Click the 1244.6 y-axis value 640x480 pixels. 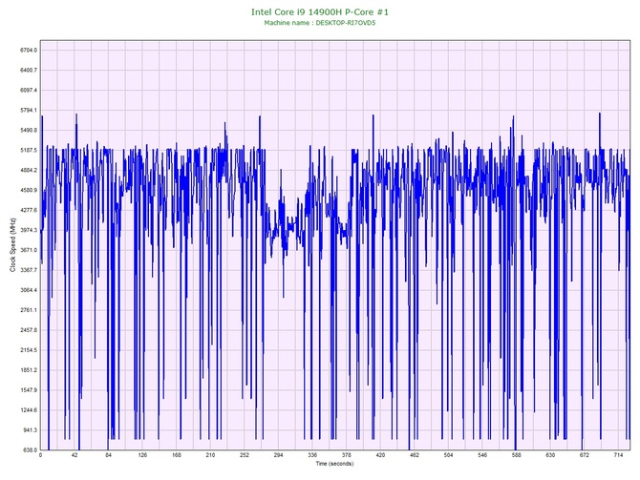29,410
